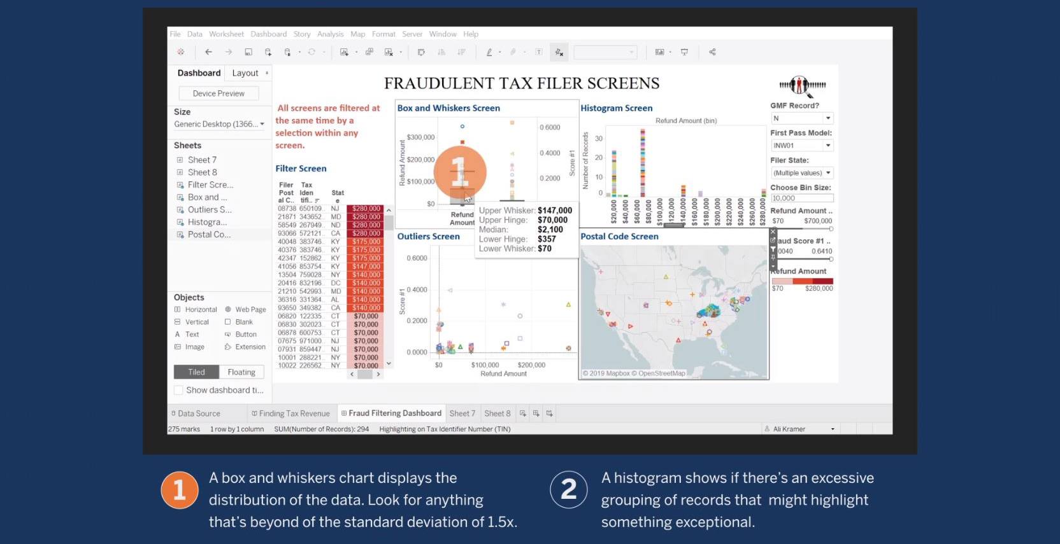1060x544 pixels.
Task: Enable Show dashboard title checkbox
Action: click(x=179, y=390)
